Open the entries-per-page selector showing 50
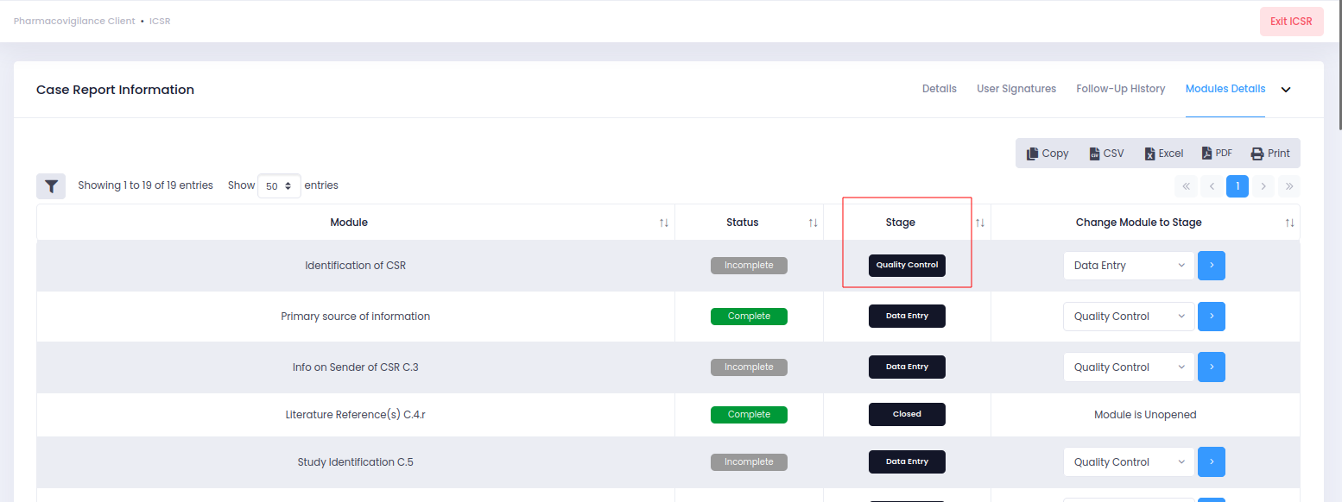The width and height of the screenshot is (1342, 502). tap(279, 185)
